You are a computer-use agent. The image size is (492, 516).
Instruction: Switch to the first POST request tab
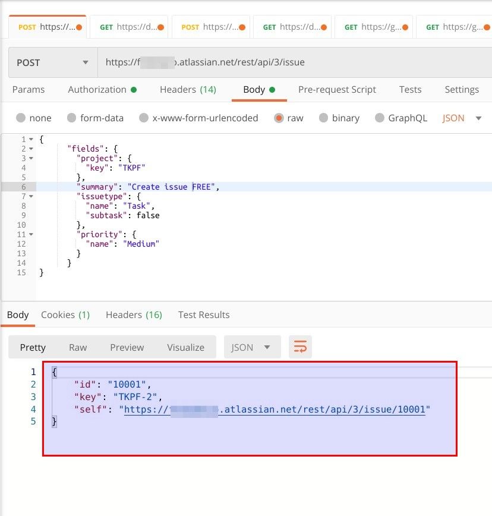(48, 27)
